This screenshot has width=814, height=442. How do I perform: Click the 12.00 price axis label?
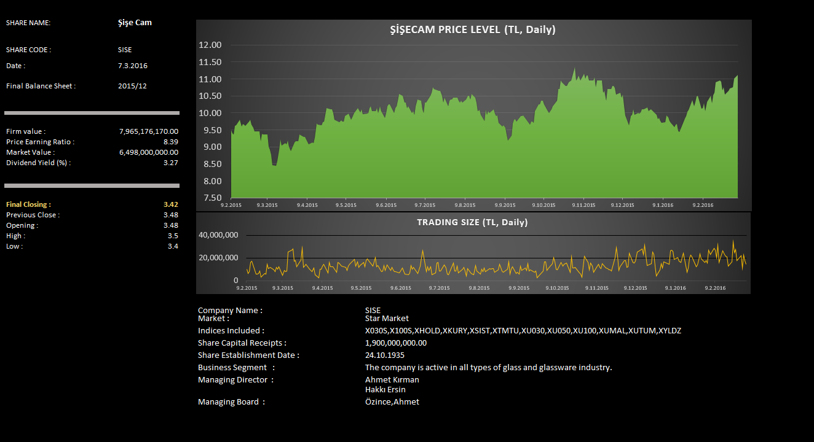coord(210,45)
